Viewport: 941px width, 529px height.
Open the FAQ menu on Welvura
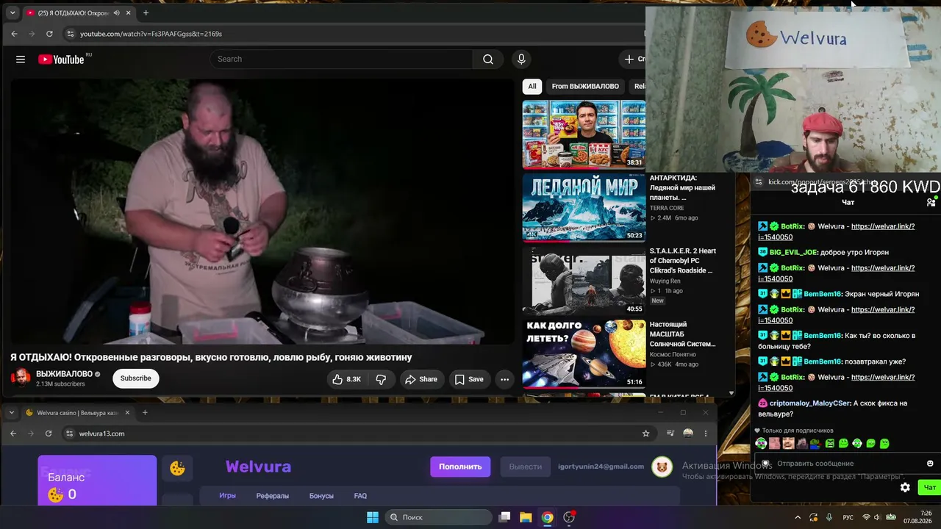pyautogui.click(x=360, y=496)
